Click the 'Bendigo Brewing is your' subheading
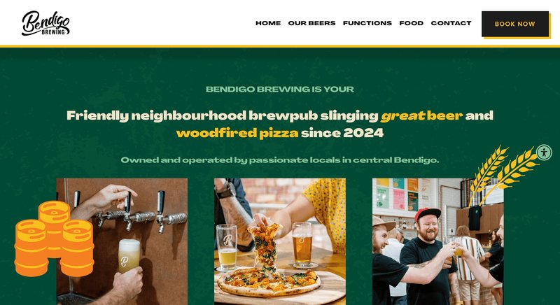The width and height of the screenshot is (560, 305). tap(279, 89)
